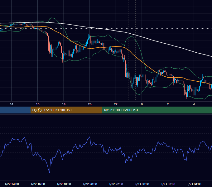Click the NY 21:00-06:00 JST session bar
The width and height of the screenshot is (212, 187).
tap(157, 110)
